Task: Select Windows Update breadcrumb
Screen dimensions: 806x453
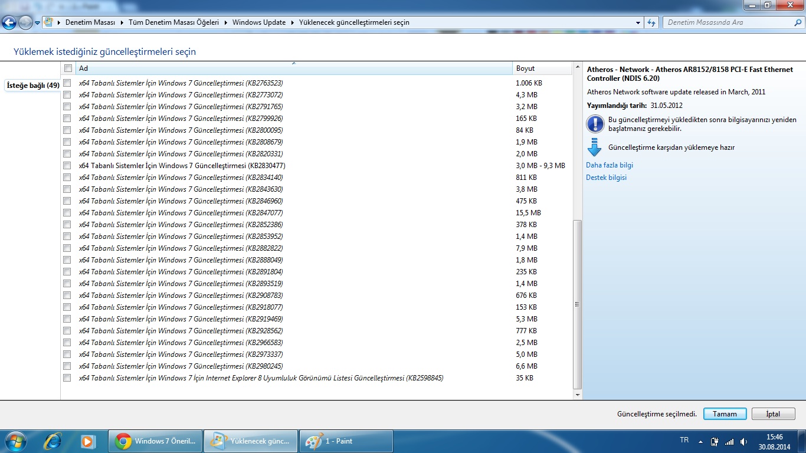Action: click(x=258, y=22)
